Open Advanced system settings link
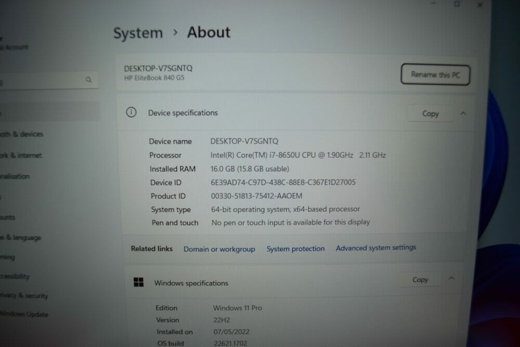Screen dimensions: 520x347 pyautogui.click(x=376, y=248)
